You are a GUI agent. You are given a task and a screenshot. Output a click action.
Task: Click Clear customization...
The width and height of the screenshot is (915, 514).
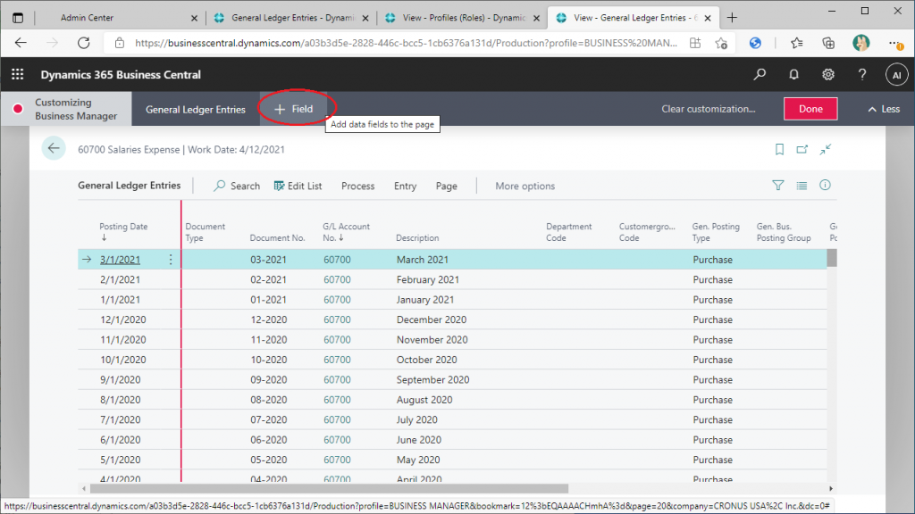[x=708, y=109]
